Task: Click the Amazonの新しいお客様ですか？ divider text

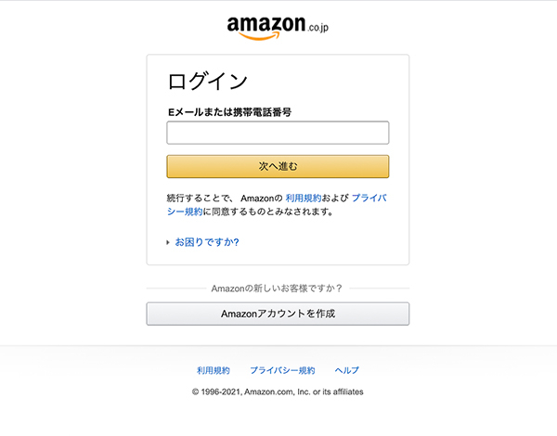Action: pos(278,289)
